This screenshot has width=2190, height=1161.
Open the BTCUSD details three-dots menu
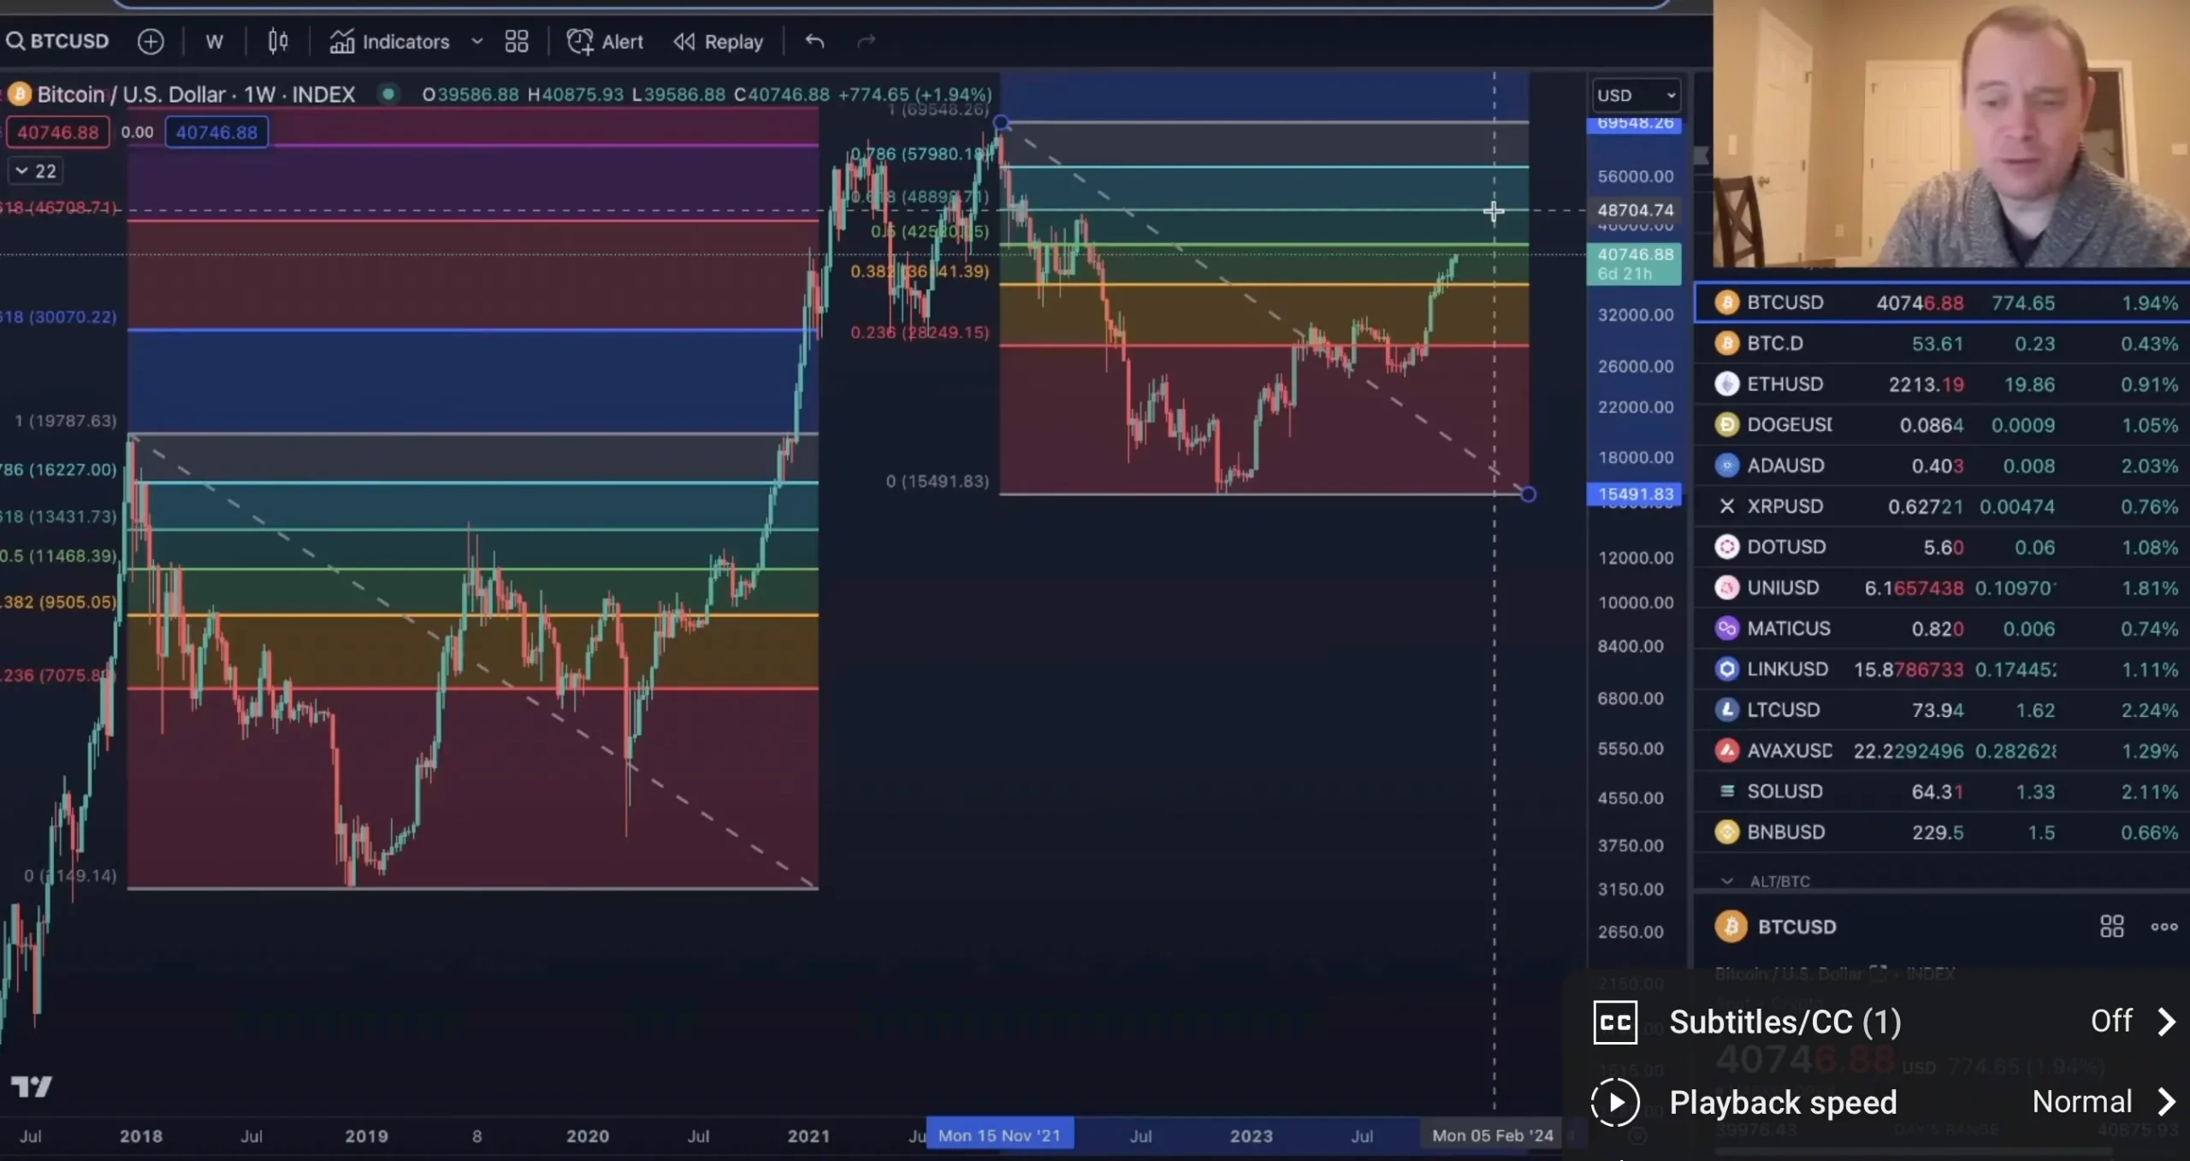[x=2163, y=927]
